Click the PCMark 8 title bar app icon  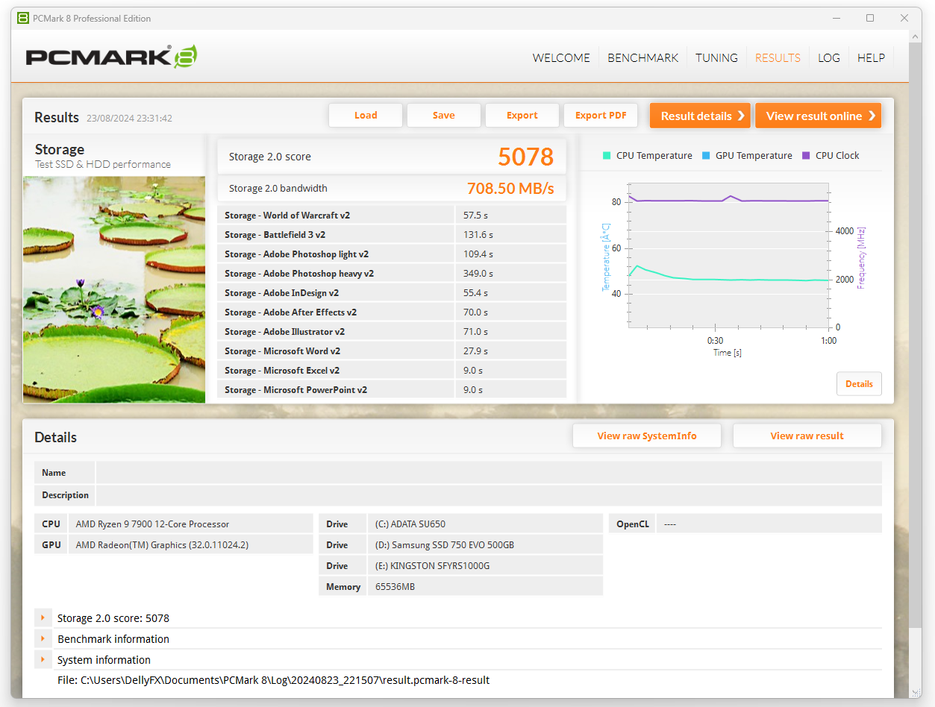pos(23,18)
